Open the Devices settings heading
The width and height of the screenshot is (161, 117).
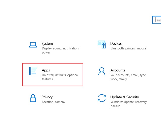click(116, 44)
